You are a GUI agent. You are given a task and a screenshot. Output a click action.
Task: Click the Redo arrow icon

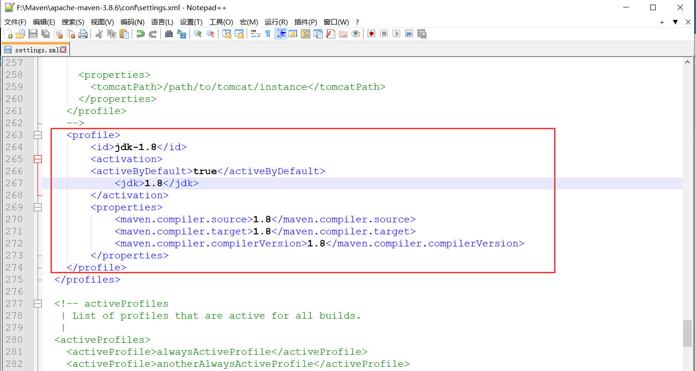click(x=153, y=34)
